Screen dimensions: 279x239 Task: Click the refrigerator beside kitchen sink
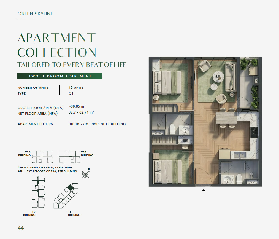pos(224,154)
